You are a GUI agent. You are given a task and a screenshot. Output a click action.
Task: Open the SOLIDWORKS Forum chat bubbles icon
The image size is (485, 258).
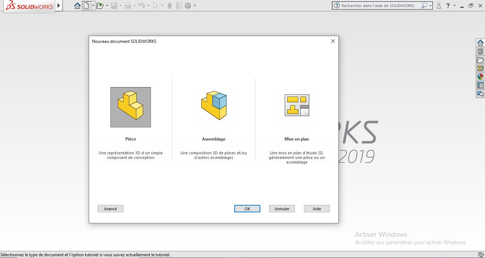480,94
